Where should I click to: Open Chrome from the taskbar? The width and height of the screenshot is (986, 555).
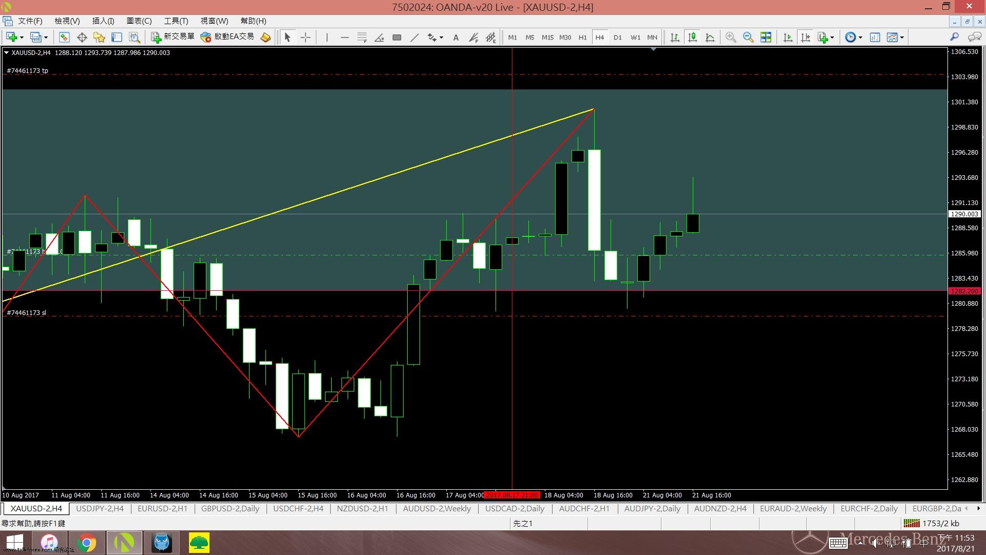tap(87, 543)
